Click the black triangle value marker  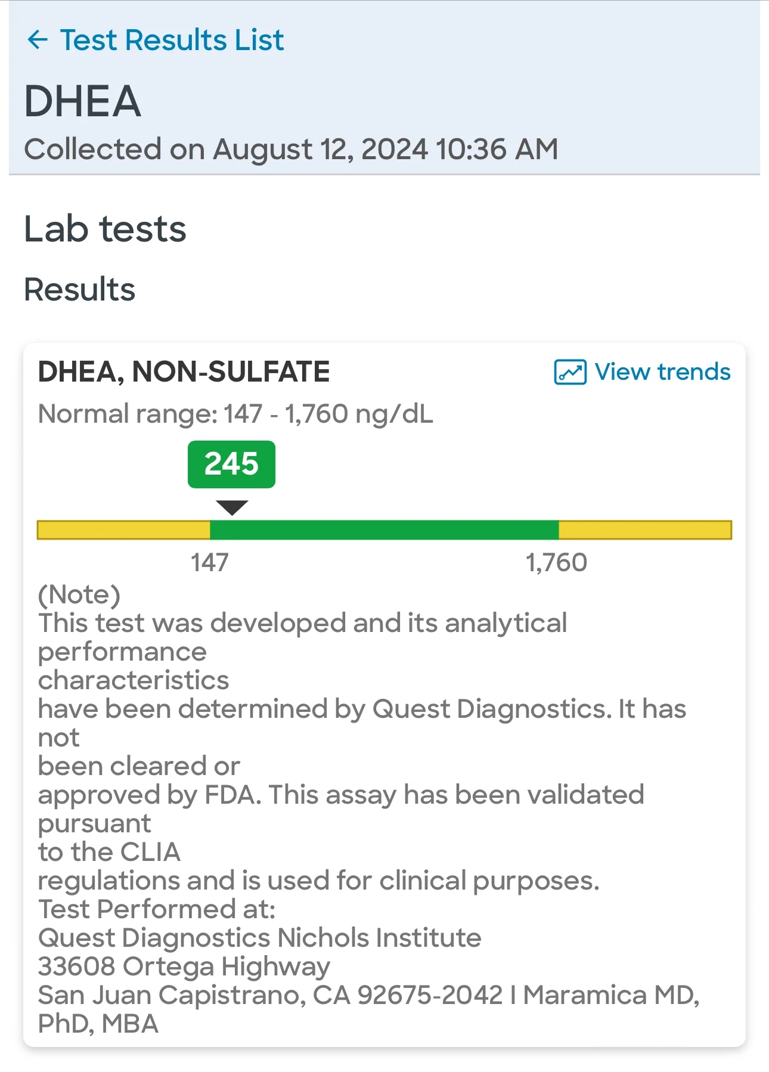click(232, 507)
